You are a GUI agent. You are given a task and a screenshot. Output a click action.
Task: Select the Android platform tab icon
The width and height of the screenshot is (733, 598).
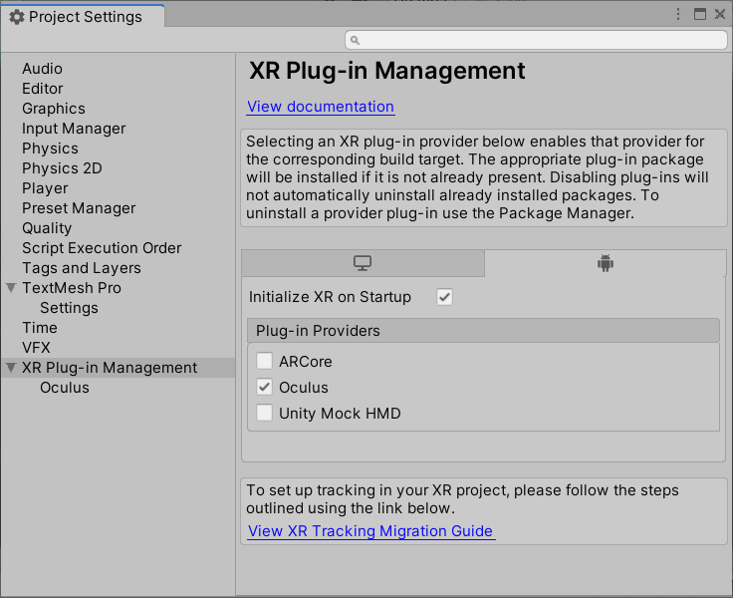pyautogui.click(x=606, y=263)
